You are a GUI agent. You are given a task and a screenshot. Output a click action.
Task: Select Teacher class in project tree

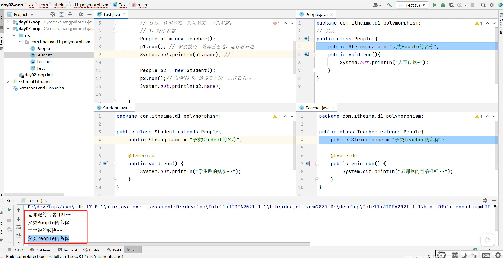tap(44, 61)
